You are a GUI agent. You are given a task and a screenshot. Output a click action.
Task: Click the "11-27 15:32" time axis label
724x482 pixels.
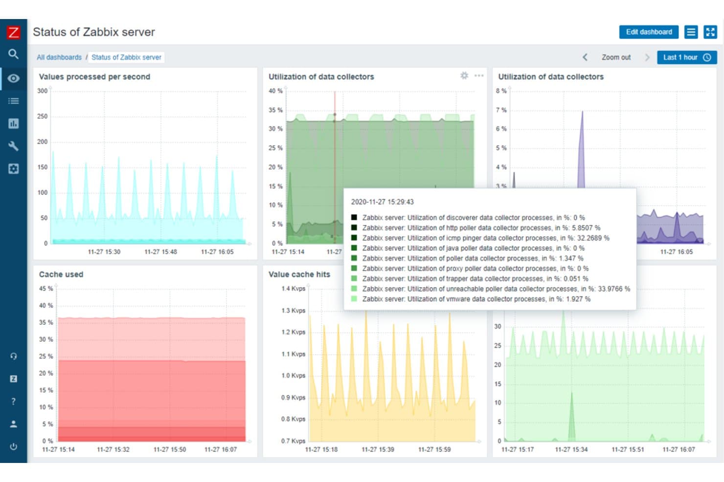click(113, 449)
